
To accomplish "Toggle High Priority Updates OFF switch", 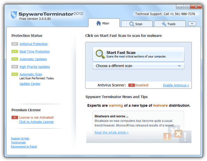I will pyautogui.click(x=14, y=67).
